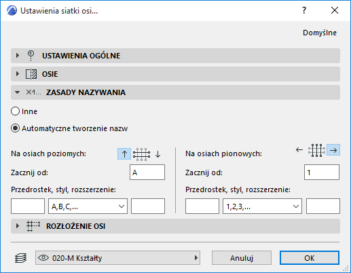The image size is (351, 273).
Task: Click the ZASADY NAZYWANIA header text
Action: [x=86, y=92]
